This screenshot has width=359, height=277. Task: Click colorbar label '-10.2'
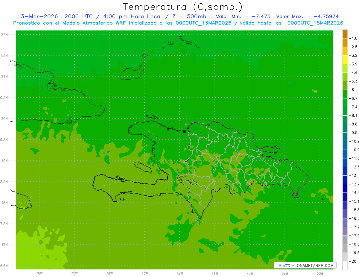pos(355,141)
